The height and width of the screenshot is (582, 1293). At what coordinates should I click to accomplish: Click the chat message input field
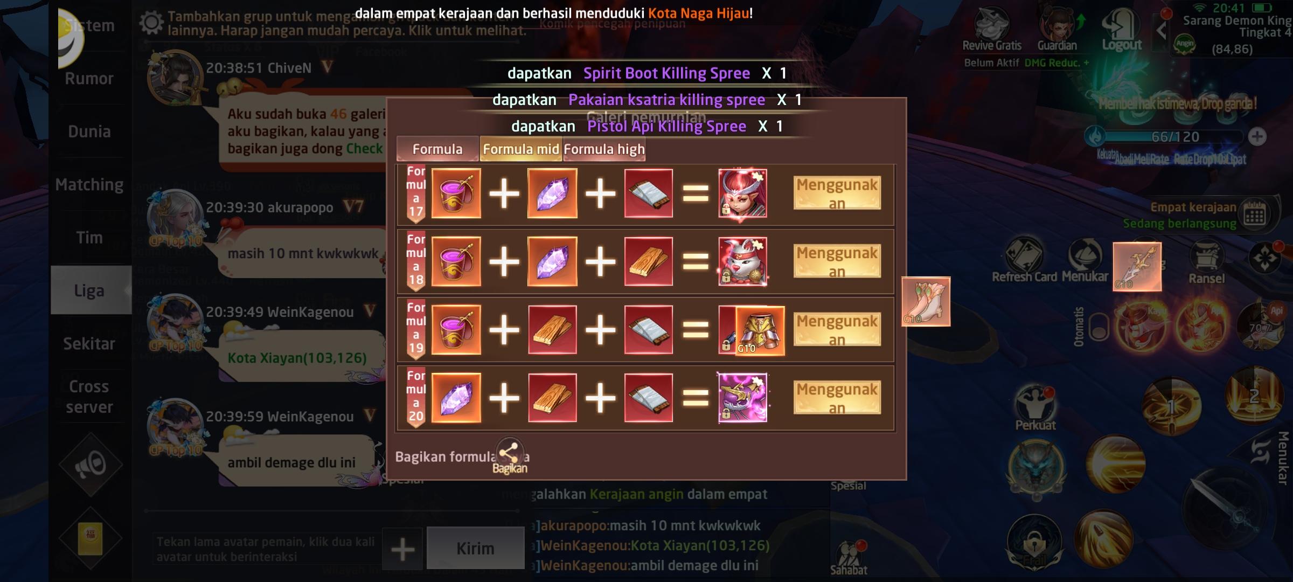click(x=265, y=549)
